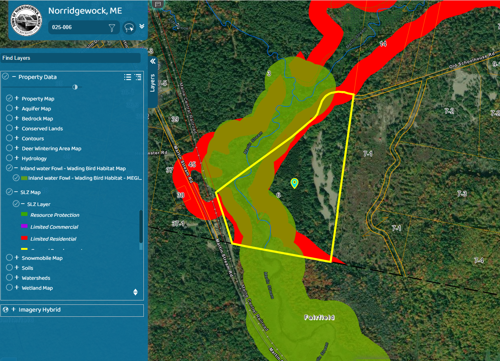Enable the Conserved Lands layer
The image size is (500, 361).
tap(9, 128)
